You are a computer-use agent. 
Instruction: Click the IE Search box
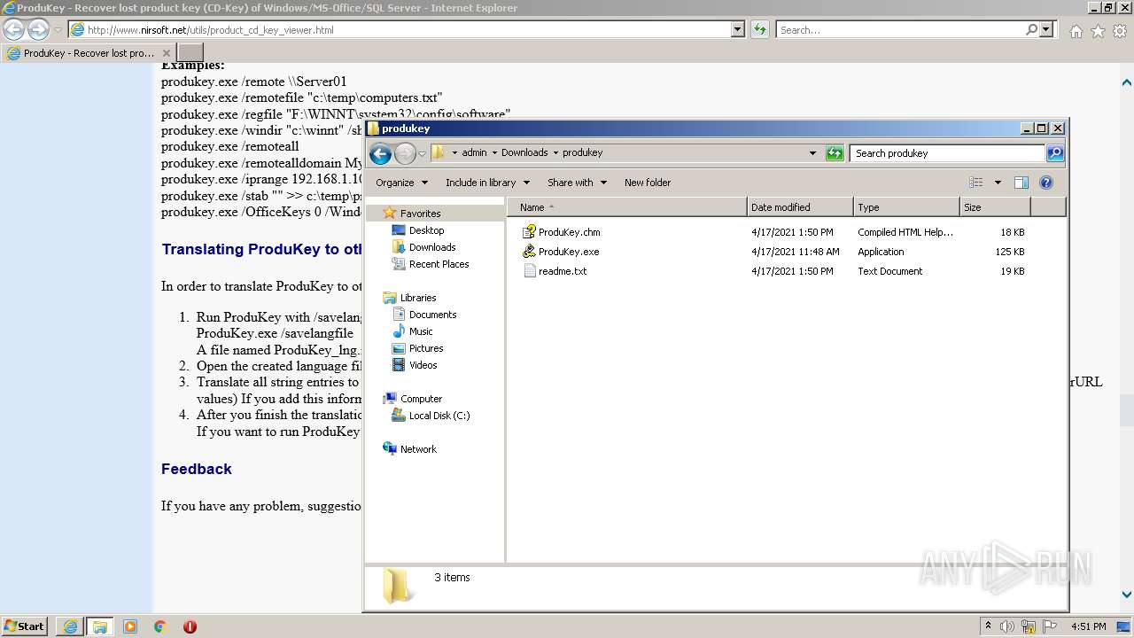point(900,30)
